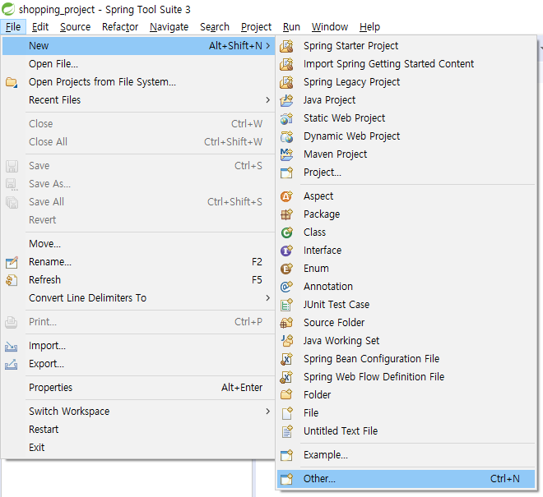Viewport: 543px width, 497px height.
Task: Click the Maven Project icon
Action: pyautogui.click(x=286, y=154)
